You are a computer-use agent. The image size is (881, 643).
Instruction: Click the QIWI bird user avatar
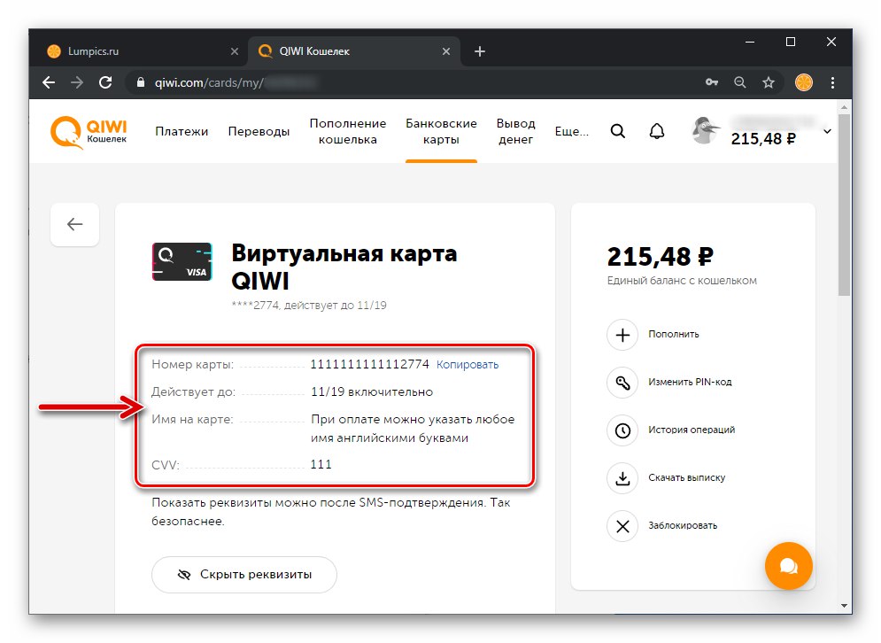coord(705,131)
